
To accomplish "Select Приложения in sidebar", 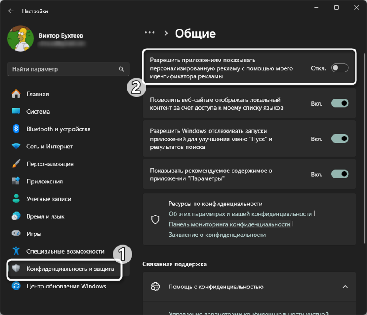I will (x=68, y=181).
